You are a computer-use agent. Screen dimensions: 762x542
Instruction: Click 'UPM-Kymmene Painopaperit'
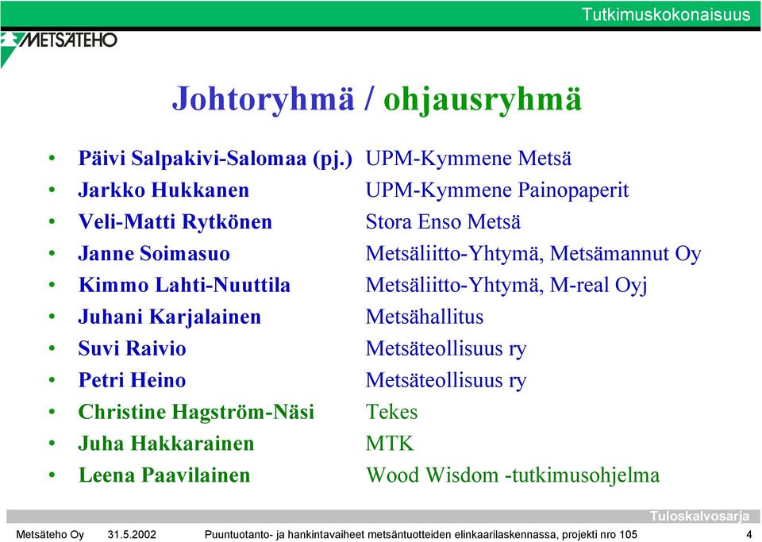[x=497, y=190]
